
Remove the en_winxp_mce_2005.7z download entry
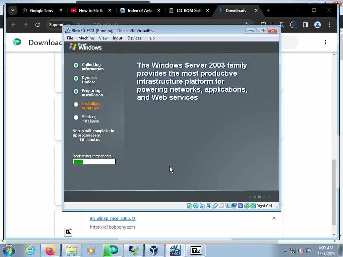click(x=274, y=218)
